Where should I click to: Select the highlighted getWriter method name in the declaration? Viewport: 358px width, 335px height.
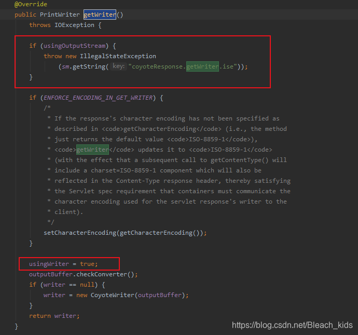point(100,15)
